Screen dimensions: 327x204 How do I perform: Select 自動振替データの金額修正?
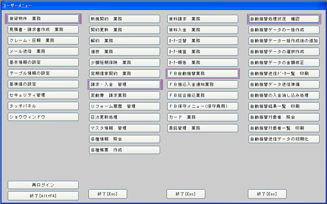pyautogui.click(x=284, y=62)
